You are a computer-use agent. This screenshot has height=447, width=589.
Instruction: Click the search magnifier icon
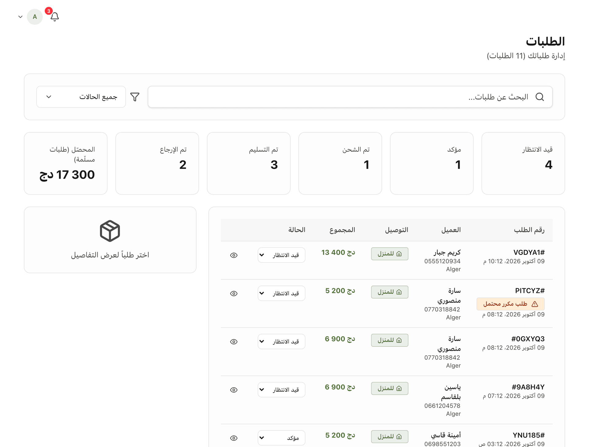click(540, 97)
